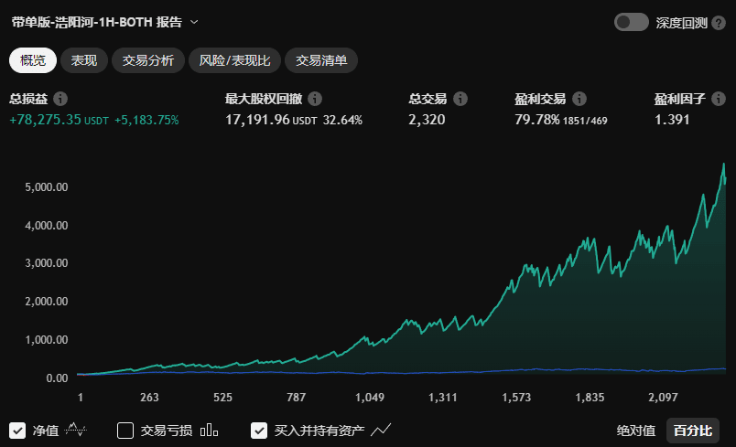Uncheck the 净值 checkbox
The width and height of the screenshot is (736, 447).
pos(17,431)
